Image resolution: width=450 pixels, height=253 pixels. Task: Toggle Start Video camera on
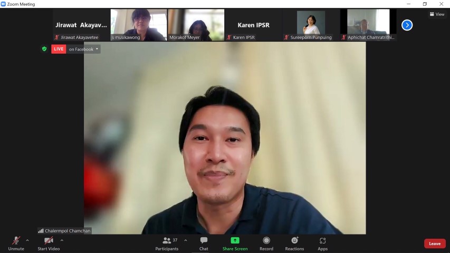(49, 243)
